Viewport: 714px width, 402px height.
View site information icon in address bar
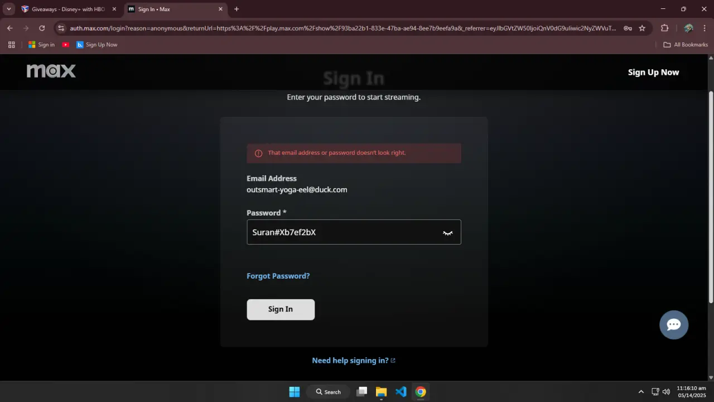pos(61,28)
